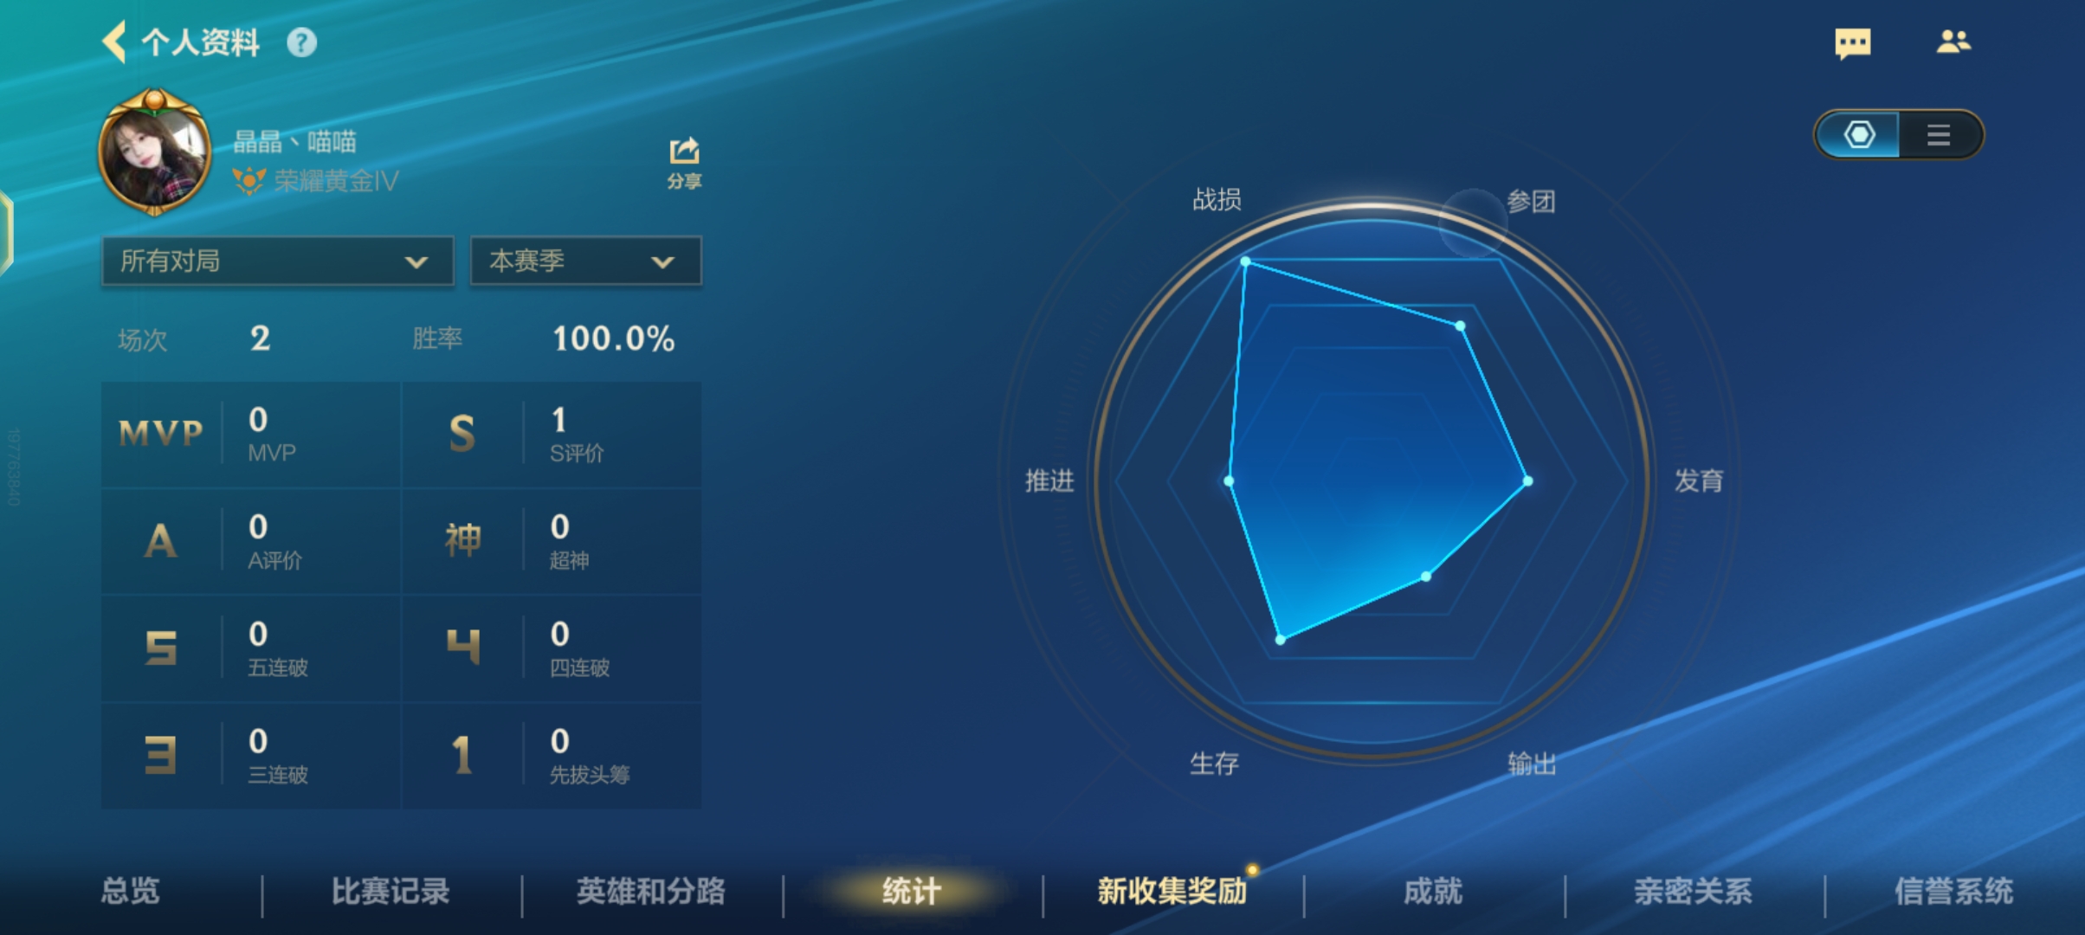
Task: Open the 亲密关系 tab
Action: click(x=1693, y=891)
